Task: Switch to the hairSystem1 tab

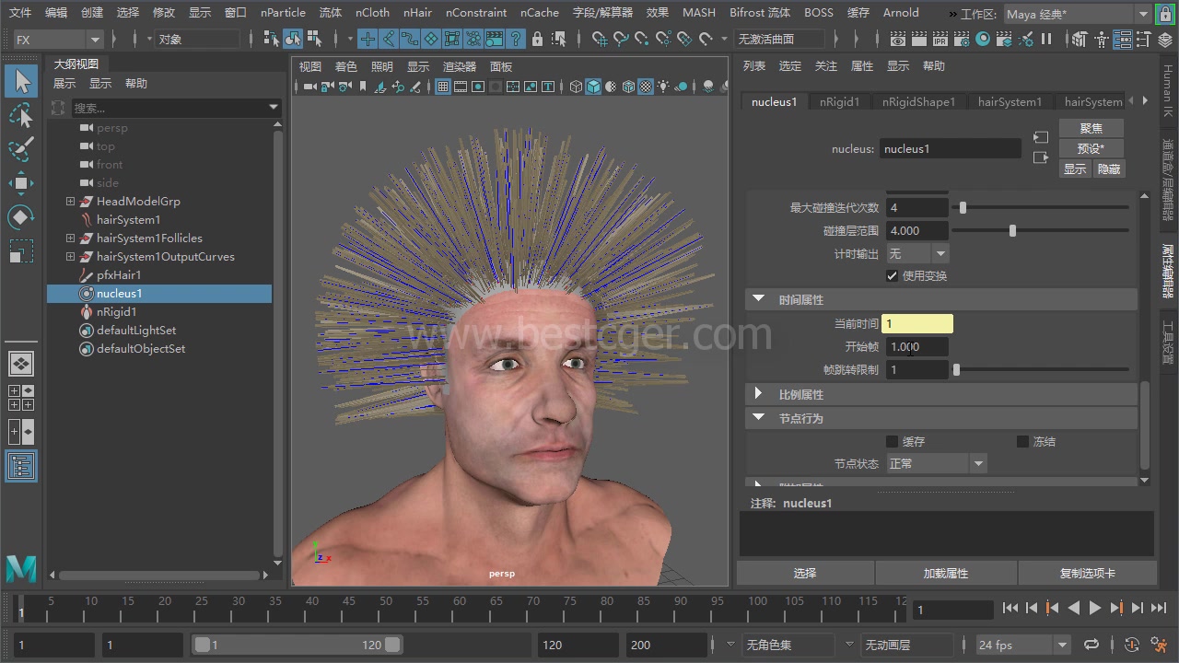Action: (1010, 102)
